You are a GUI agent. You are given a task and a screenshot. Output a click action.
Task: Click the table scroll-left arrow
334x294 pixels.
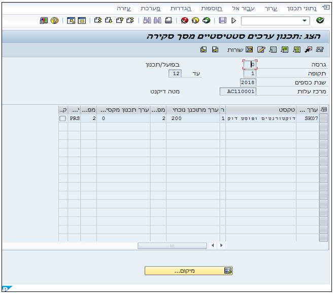[x=213, y=245]
